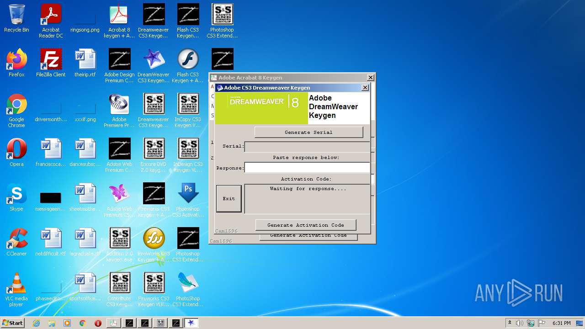Select the sportsoffice... Word document

pyautogui.click(x=85, y=287)
